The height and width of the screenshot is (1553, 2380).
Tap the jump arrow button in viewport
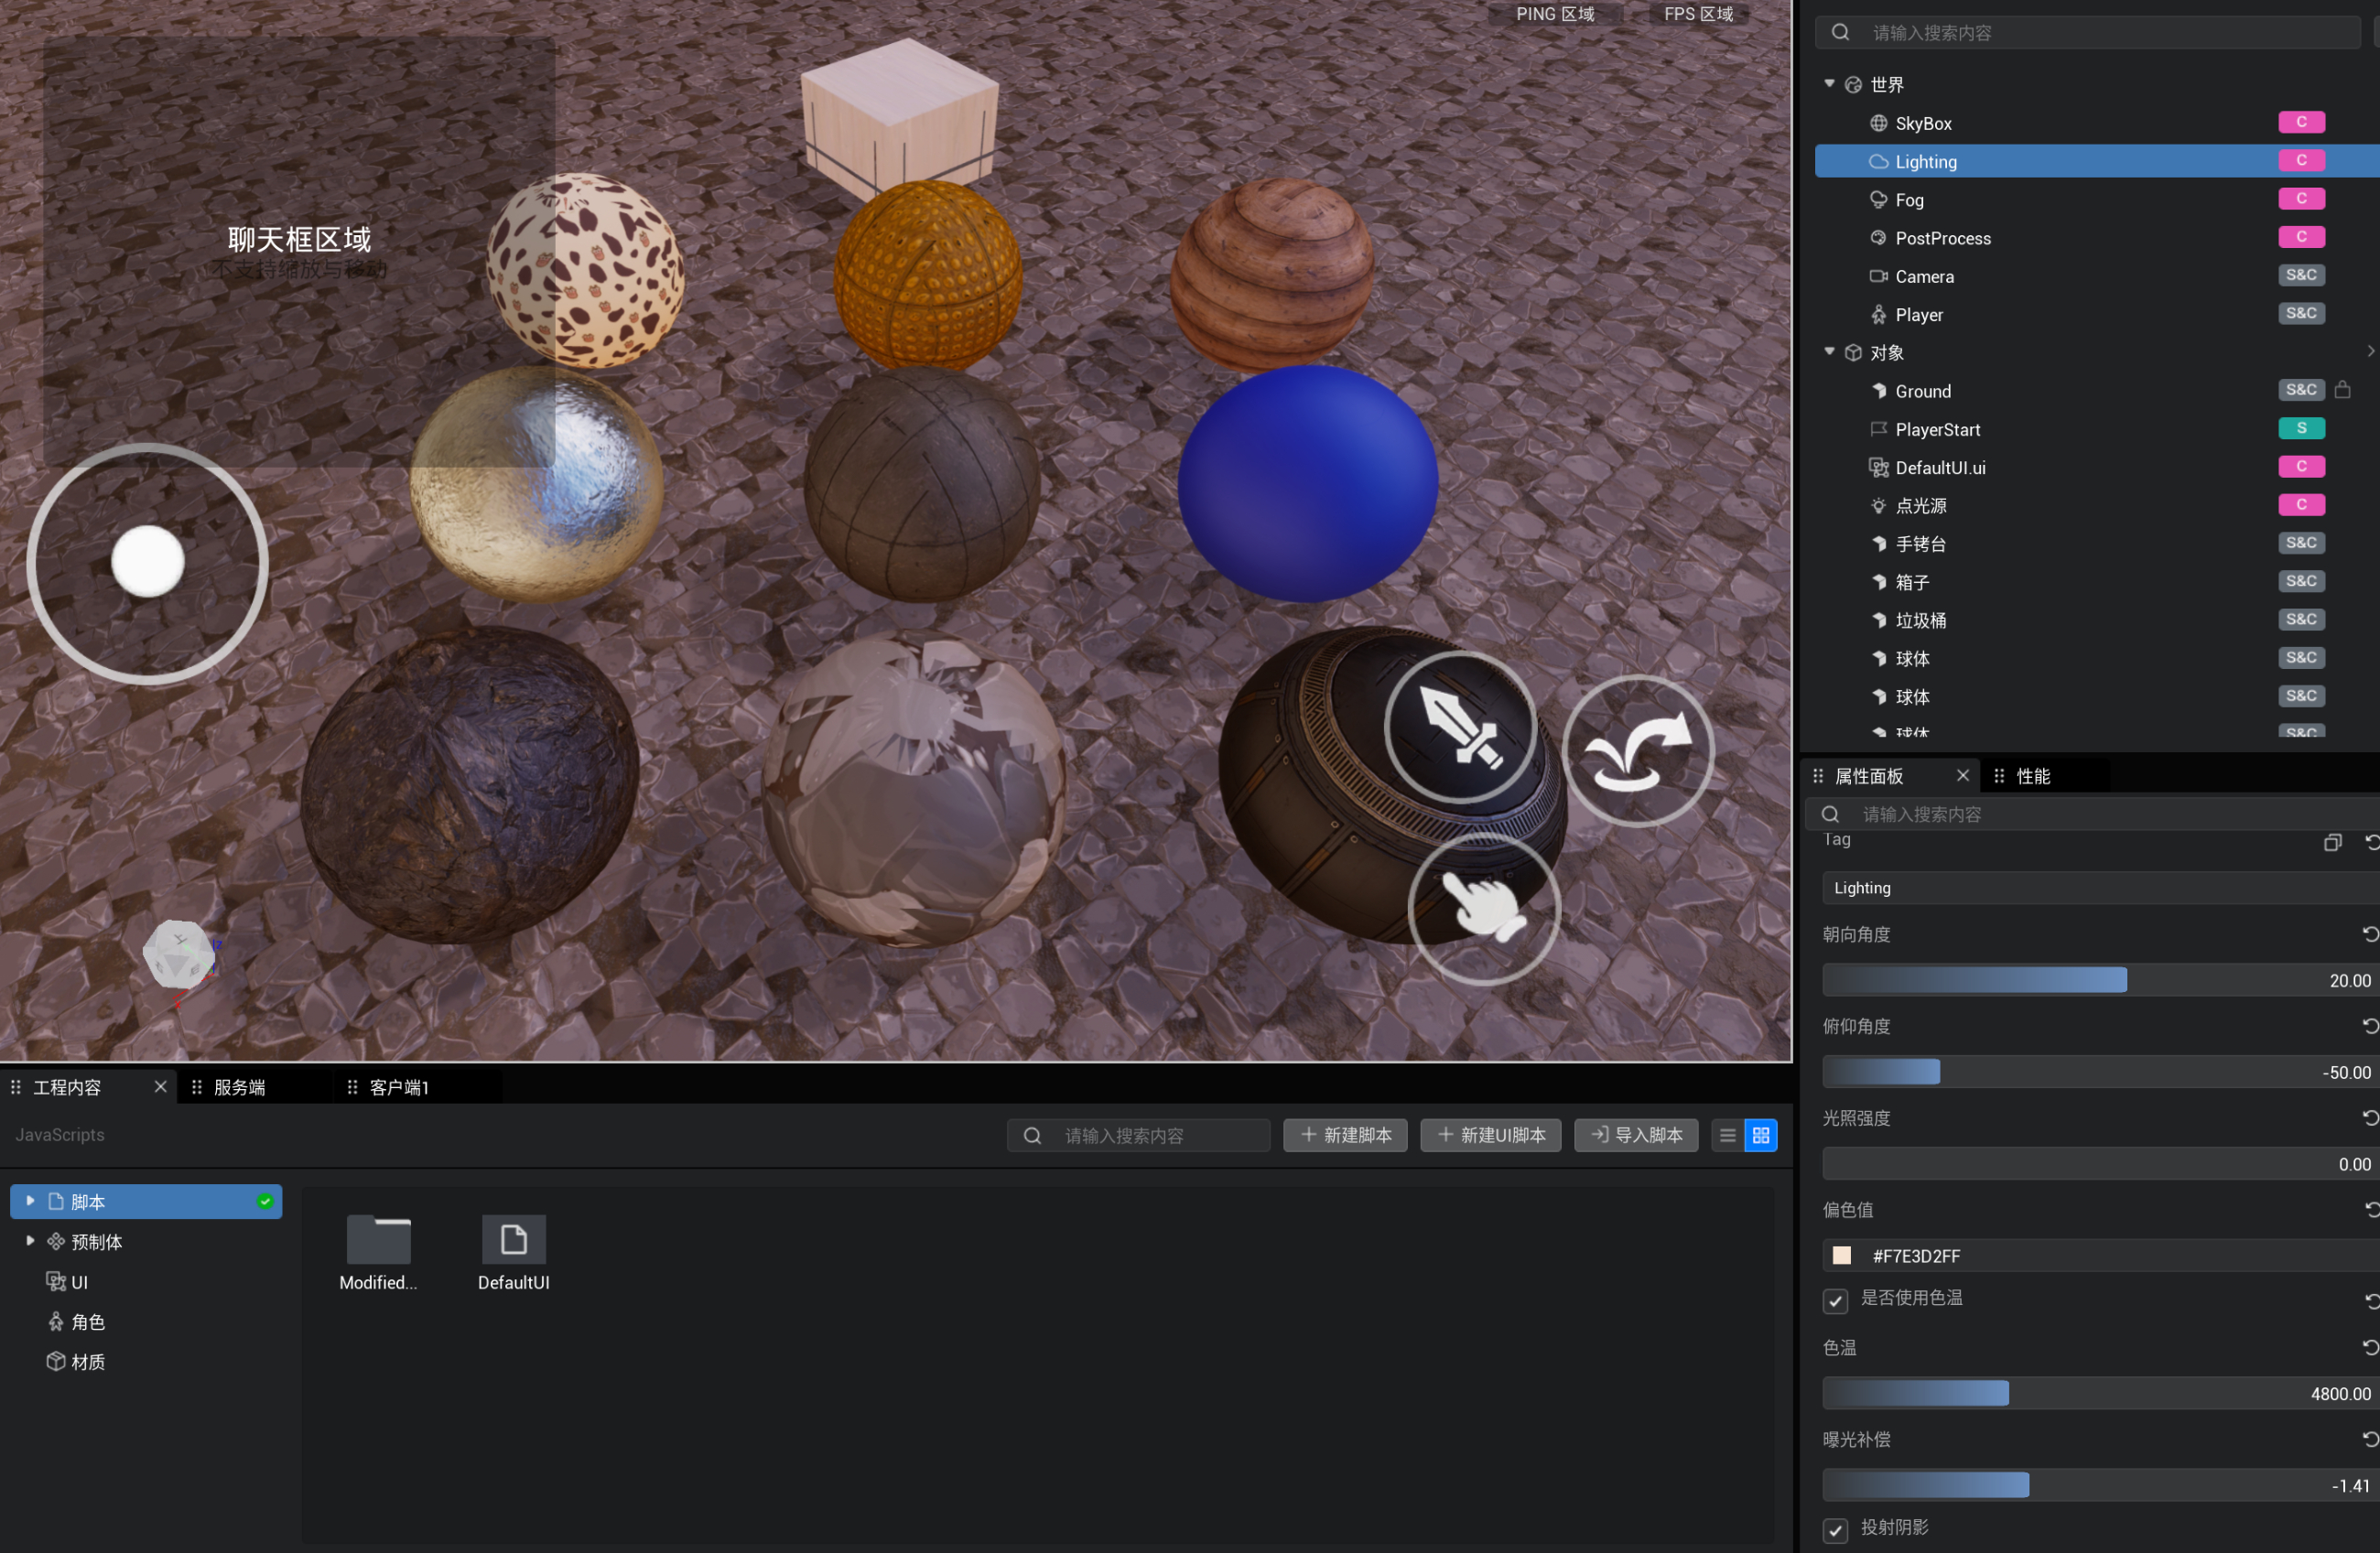click(x=1638, y=751)
